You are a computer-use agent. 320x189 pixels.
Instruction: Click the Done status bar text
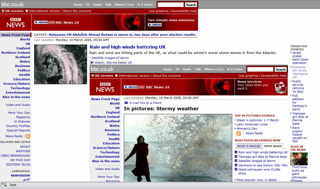tap(13, 185)
